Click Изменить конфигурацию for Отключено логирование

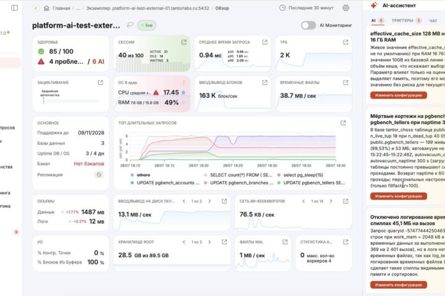pyautogui.click(x=399, y=285)
